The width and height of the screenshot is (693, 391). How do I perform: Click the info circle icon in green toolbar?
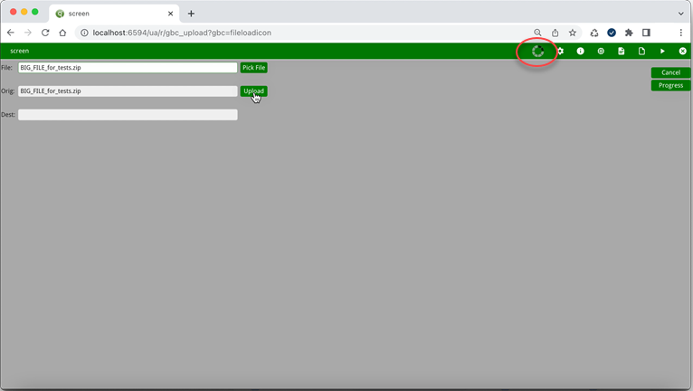pos(581,52)
